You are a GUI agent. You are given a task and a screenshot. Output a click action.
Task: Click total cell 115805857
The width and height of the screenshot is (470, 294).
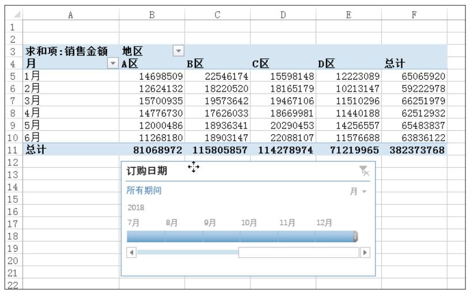click(218, 149)
